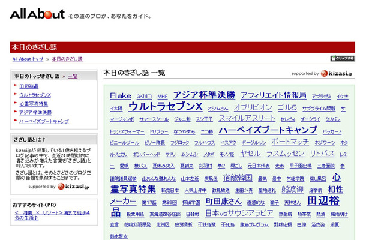This screenshot has width=366, height=240.
Task: Select 第17話 tag
Action: click(149, 202)
